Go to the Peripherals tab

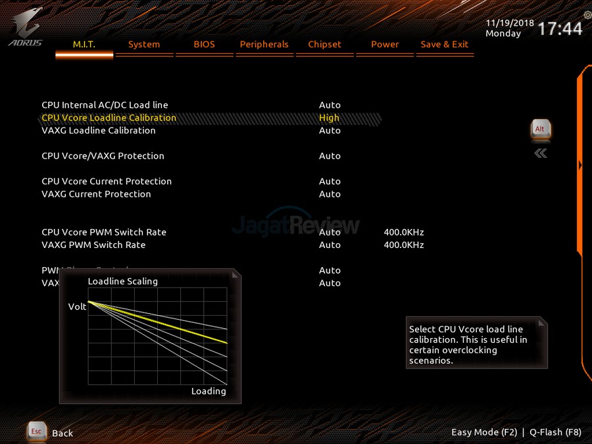pos(264,44)
